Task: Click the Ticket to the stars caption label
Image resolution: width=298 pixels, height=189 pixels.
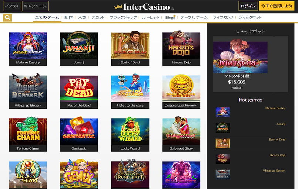Action: [130, 106]
